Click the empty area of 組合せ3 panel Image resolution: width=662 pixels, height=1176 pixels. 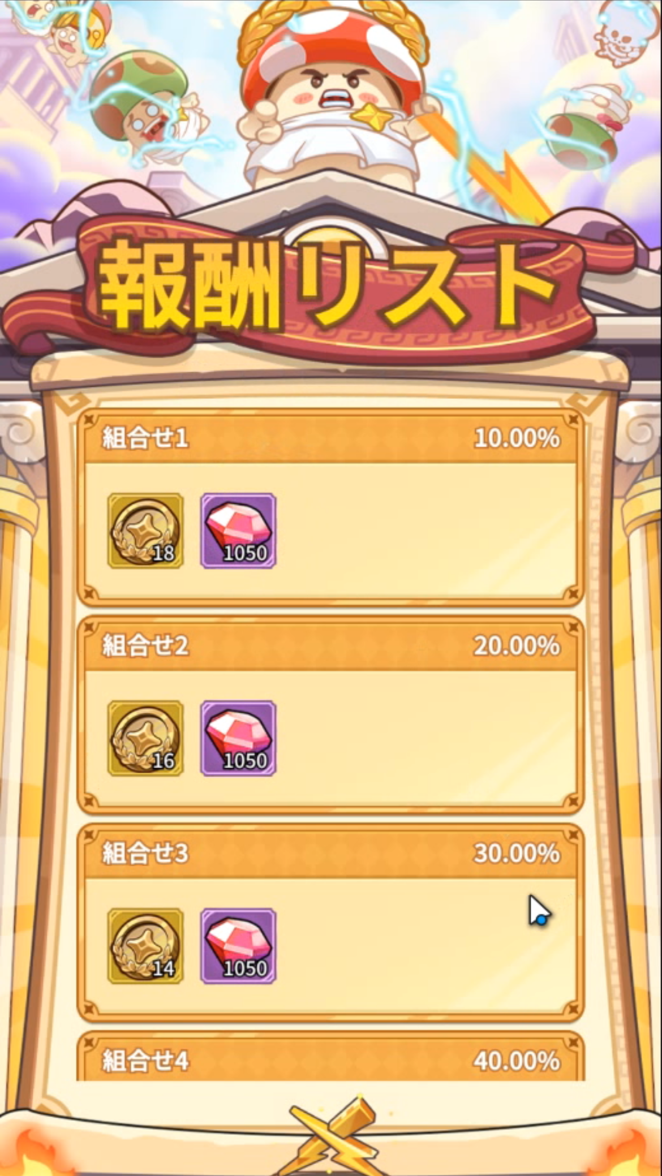click(424, 946)
